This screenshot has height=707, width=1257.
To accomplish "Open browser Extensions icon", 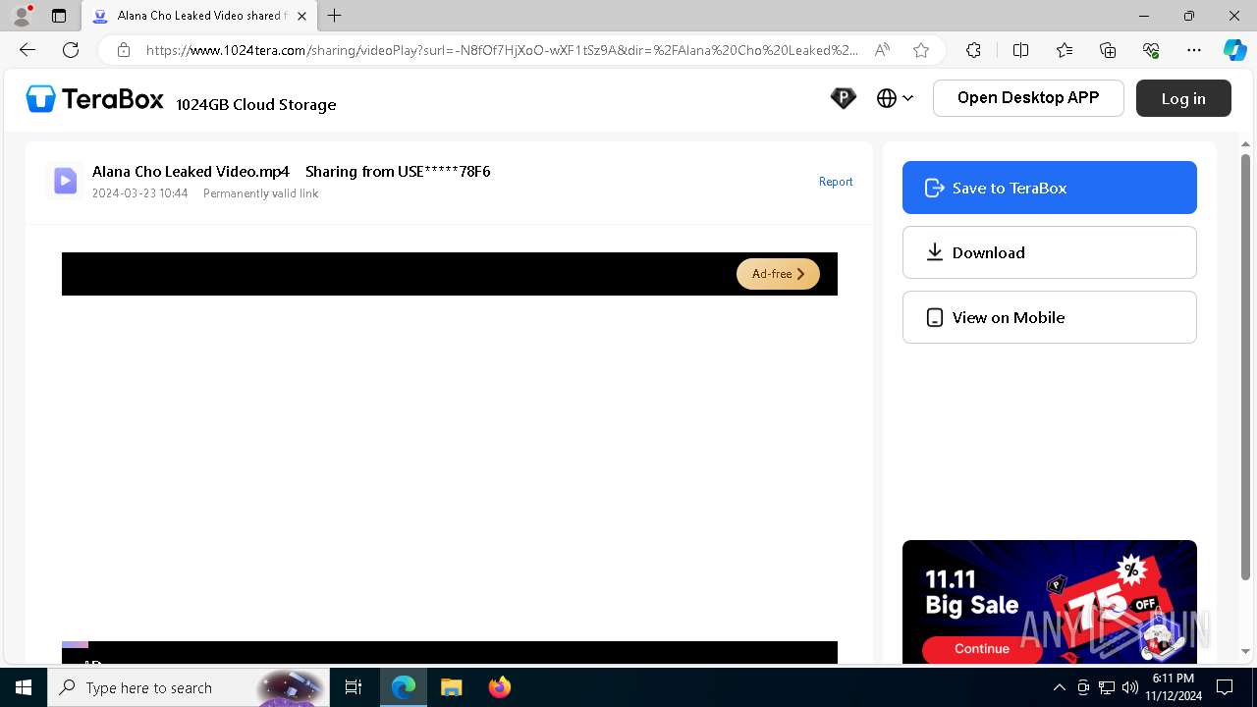I will [x=973, y=50].
